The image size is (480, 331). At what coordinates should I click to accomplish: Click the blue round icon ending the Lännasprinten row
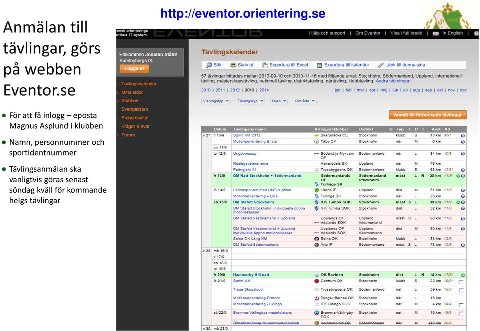coord(463,190)
